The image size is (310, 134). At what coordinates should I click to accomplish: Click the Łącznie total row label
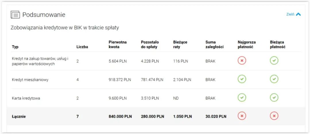[x=19, y=117]
